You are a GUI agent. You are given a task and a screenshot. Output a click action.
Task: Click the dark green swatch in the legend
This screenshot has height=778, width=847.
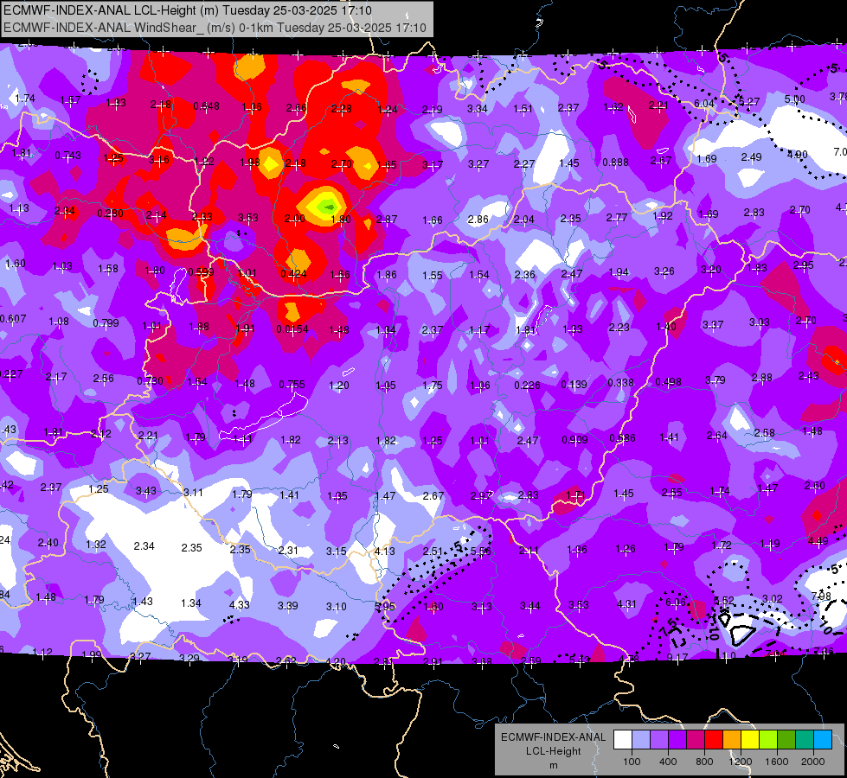point(786,740)
